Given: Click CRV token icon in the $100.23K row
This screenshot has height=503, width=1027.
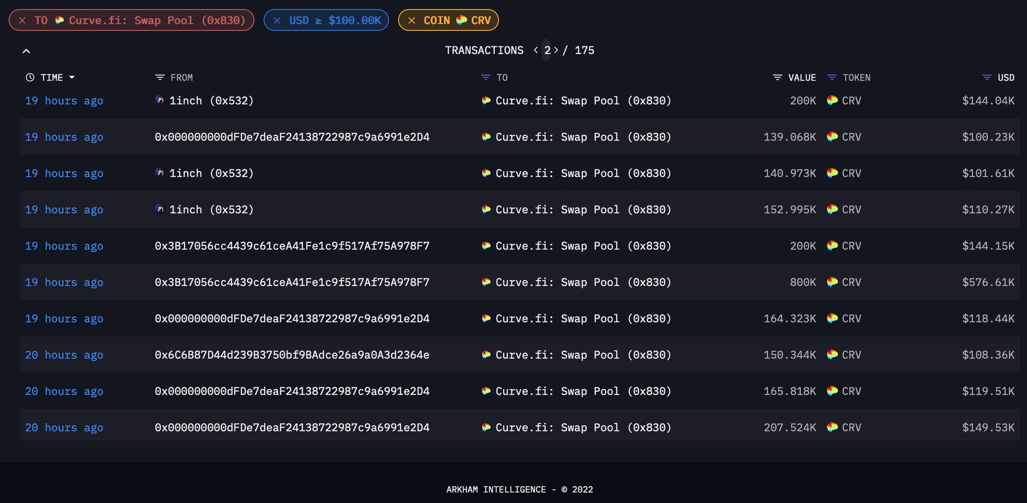Looking at the screenshot, I should click(x=832, y=136).
